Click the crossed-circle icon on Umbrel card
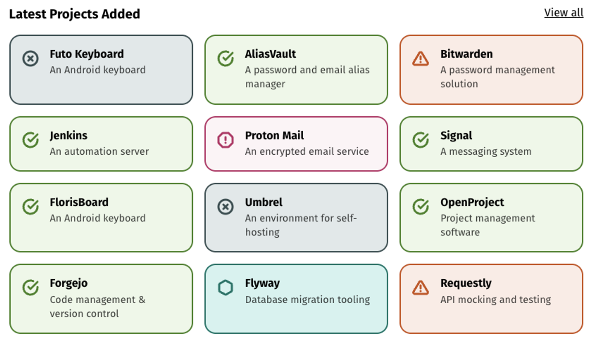 (226, 207)
